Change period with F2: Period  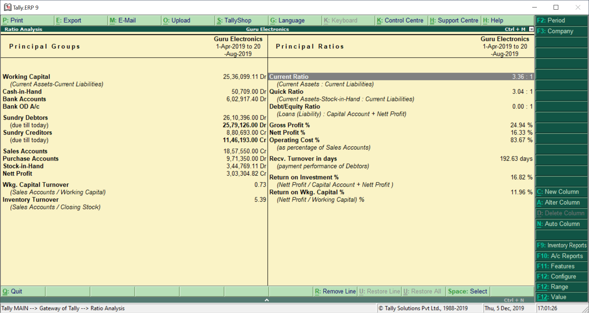tap(562, 20)
